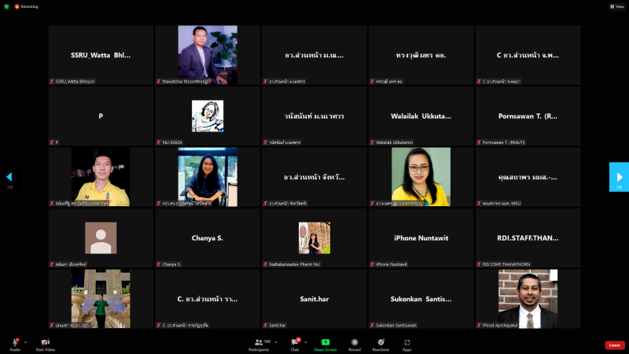Open the Reactions menu

pos(381,344)
